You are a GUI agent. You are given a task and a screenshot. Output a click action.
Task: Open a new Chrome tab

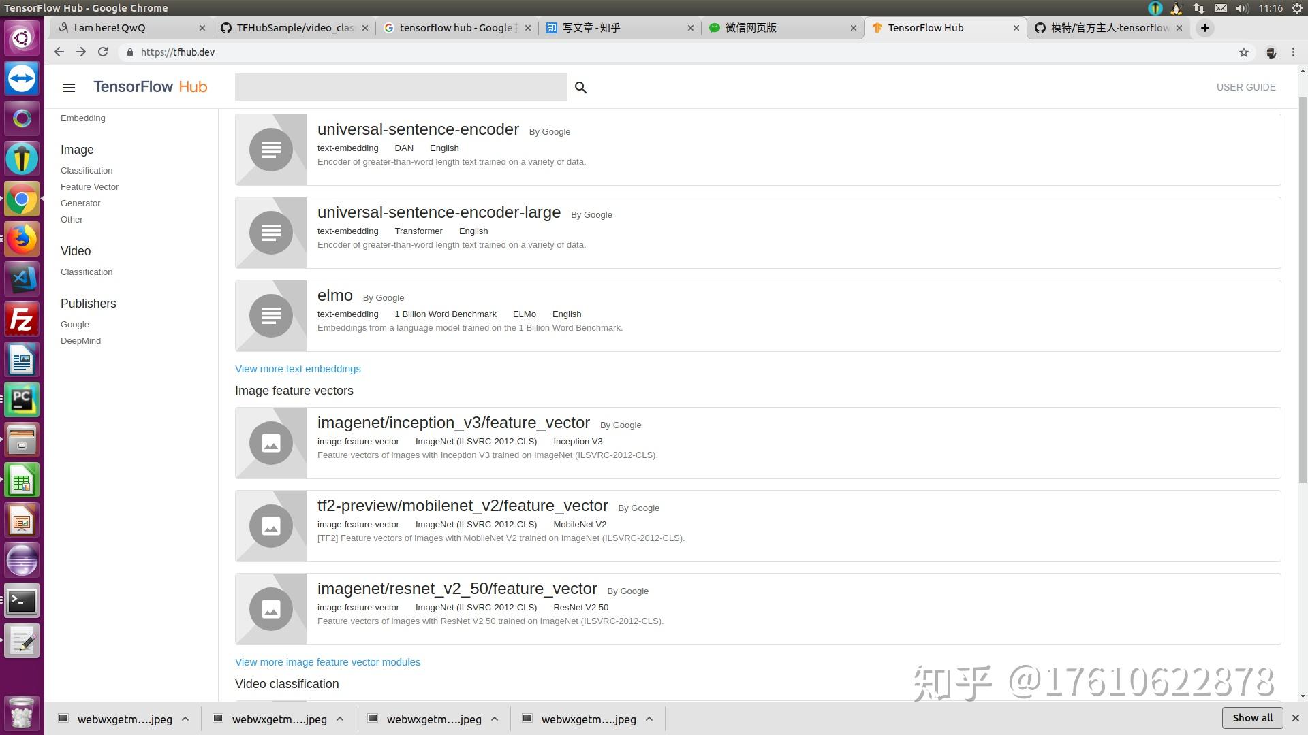point(1204,28)
